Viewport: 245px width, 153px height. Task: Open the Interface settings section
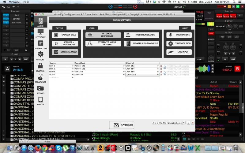click(x=40, y=34)
